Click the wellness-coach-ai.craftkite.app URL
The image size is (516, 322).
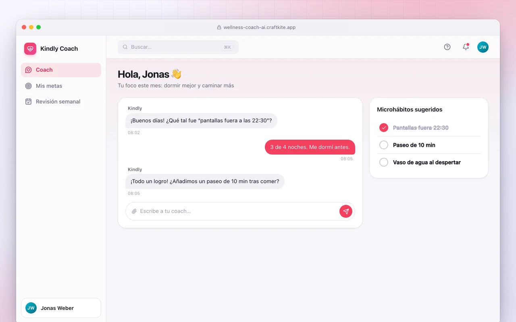pyautogui.click(x=260, y=27)
